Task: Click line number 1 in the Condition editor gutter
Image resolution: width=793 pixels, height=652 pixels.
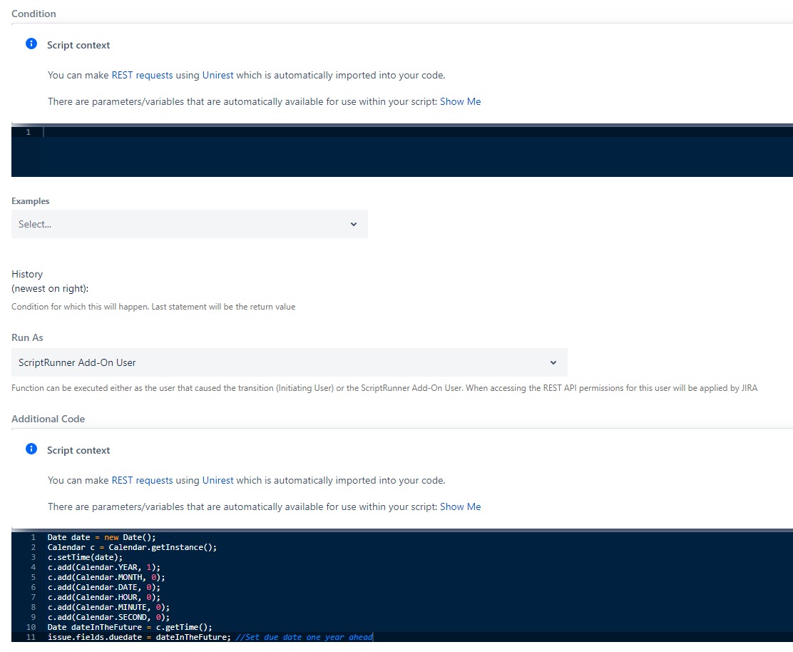Action: 28,132
